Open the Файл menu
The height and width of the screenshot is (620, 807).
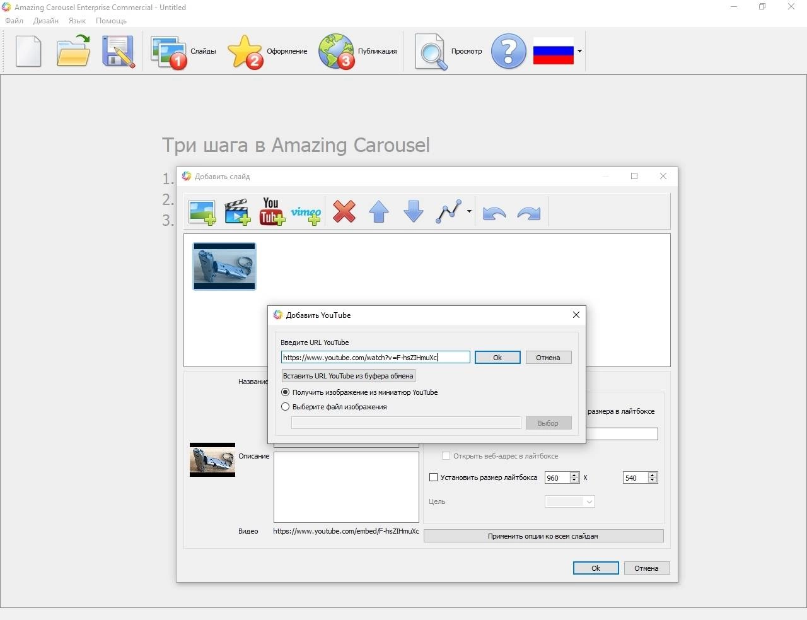point(14,21)
